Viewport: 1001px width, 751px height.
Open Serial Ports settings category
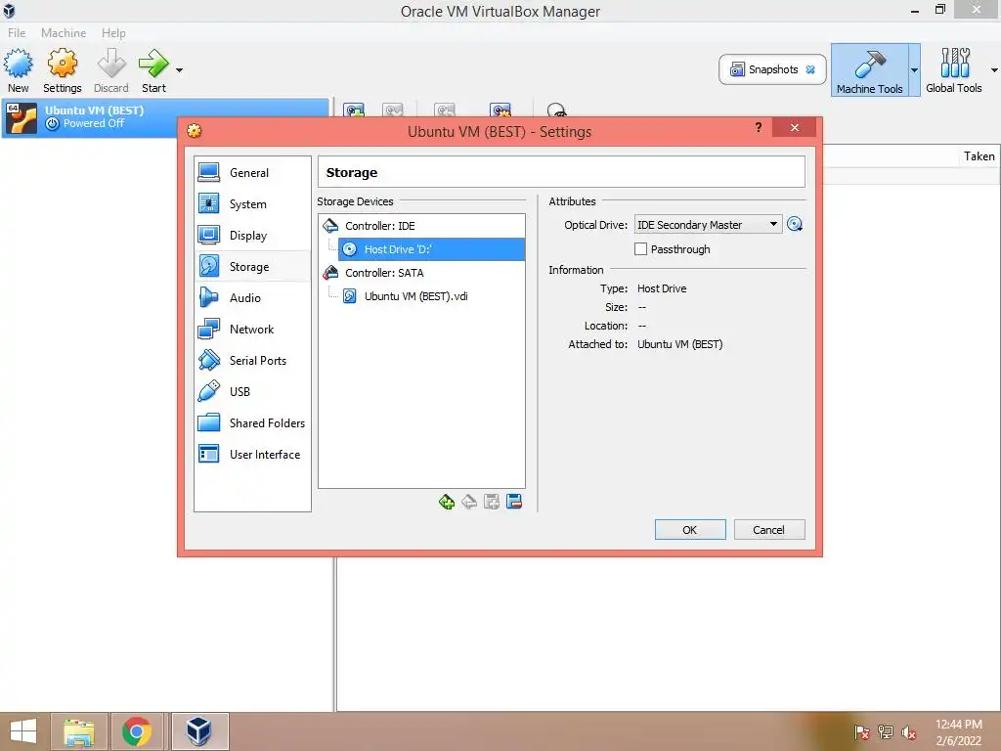252,360
